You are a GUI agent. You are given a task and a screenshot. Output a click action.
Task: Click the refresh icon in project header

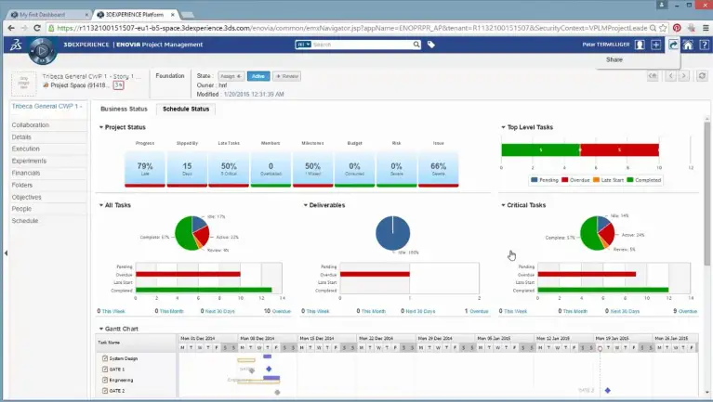click(702, 76)
